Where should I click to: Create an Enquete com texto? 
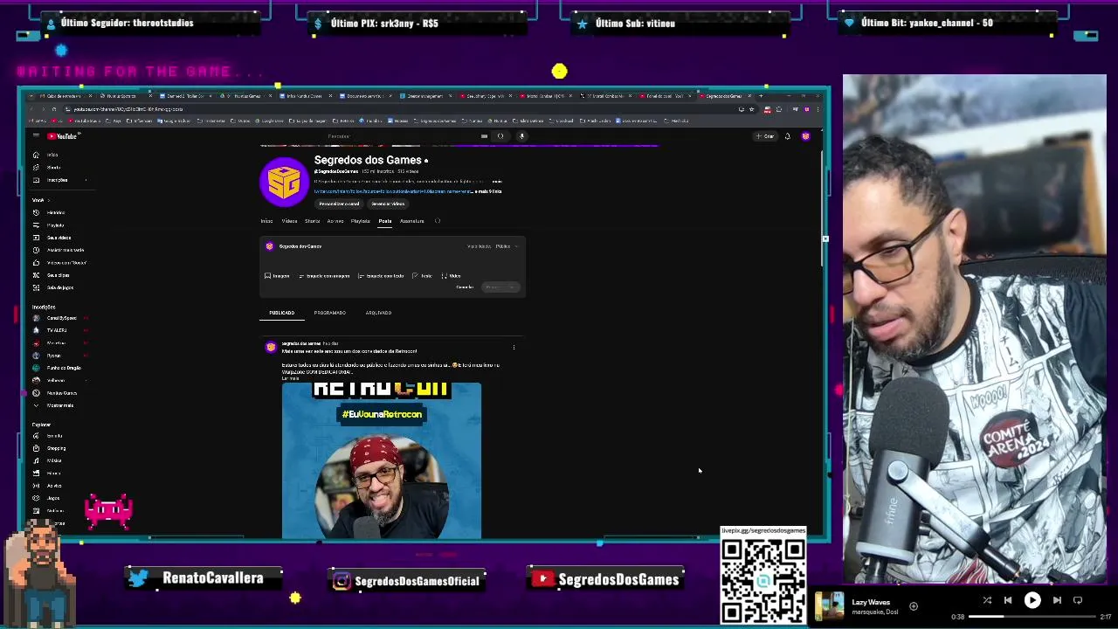pos(381,276)
